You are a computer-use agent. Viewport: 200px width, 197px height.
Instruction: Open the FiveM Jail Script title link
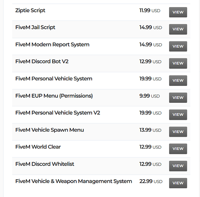tap(35, 28)
